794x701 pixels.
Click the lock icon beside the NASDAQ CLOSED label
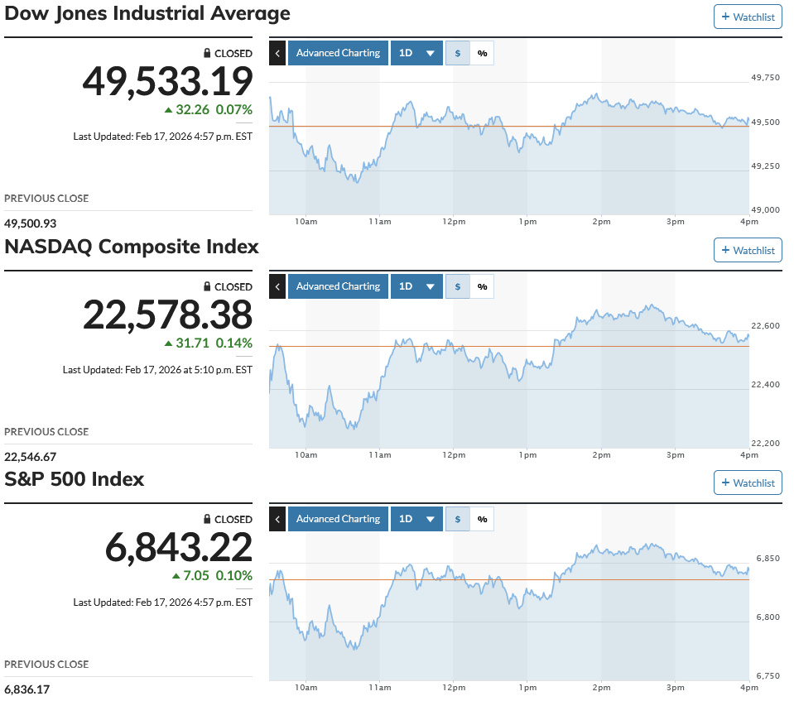[x=207, y=286]
